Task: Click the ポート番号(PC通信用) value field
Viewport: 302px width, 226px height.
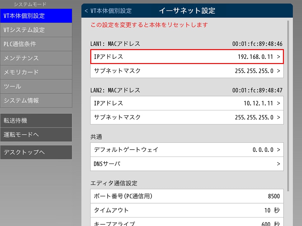Action: [x=187, y=196]
